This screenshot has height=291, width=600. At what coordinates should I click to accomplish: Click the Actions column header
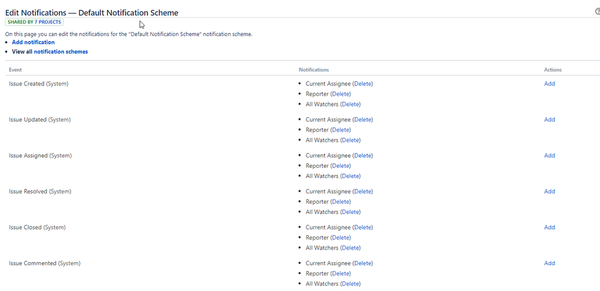pos(553,70)
